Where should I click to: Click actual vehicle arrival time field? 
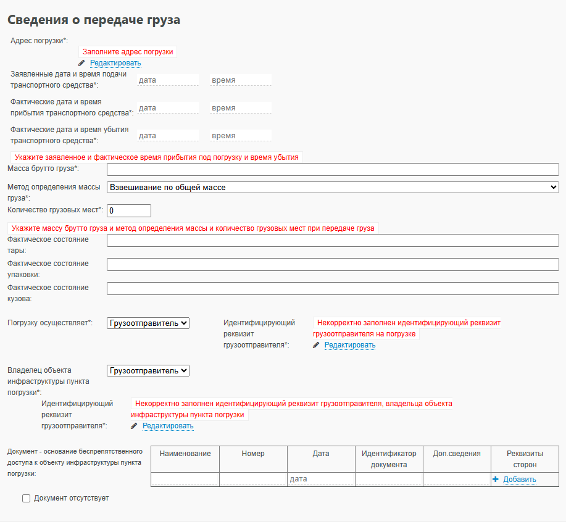pyautogui.click(x=240, y=108)
